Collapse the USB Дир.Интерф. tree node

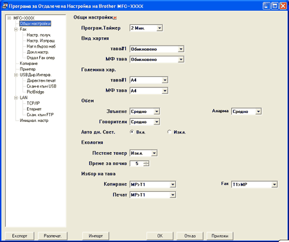(x=16, y=75)
